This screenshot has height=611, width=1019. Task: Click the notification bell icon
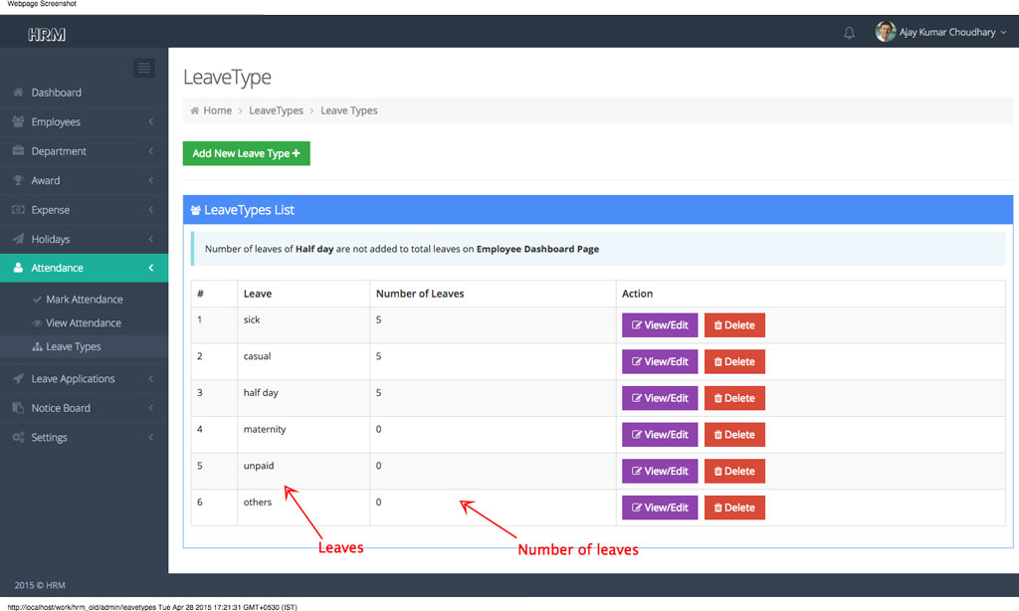[849, 33]
